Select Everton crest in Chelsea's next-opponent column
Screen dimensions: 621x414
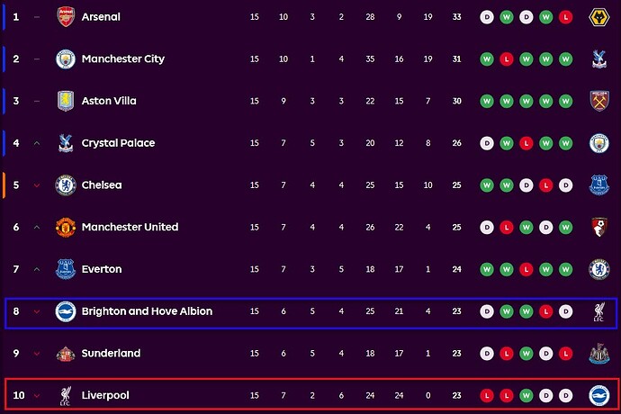point(599,185)
